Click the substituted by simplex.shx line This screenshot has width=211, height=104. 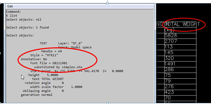coord(58,67)
